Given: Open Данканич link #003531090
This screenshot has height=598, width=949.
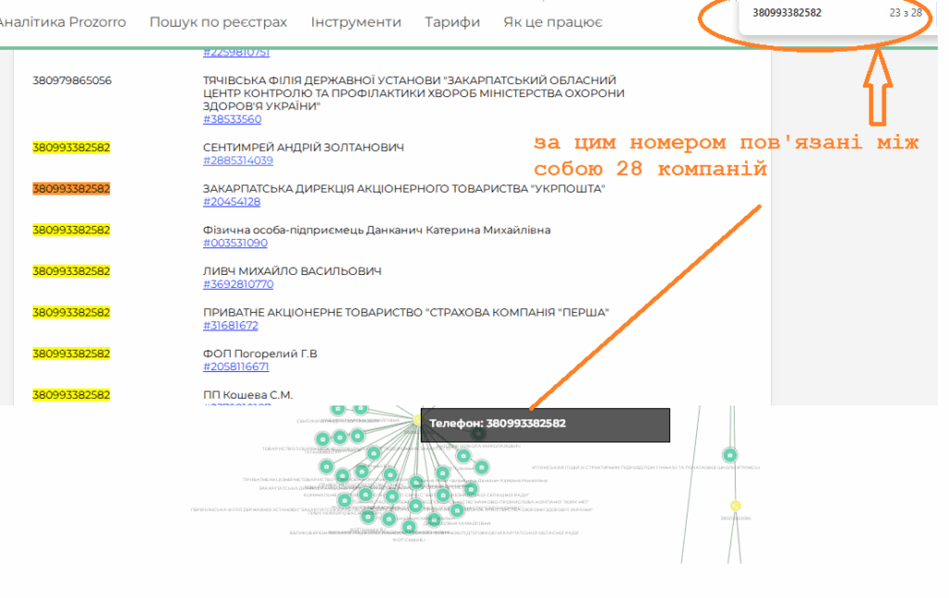Looking at the screenshot, I should pos(234,243).
